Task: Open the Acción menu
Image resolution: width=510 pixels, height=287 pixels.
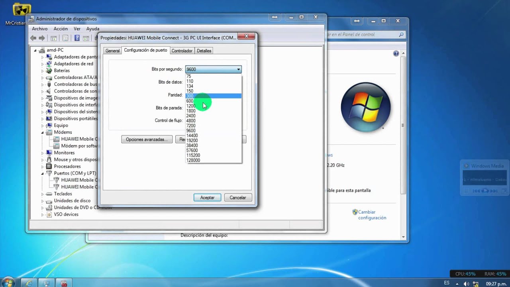Action: (x=61, y=29)
